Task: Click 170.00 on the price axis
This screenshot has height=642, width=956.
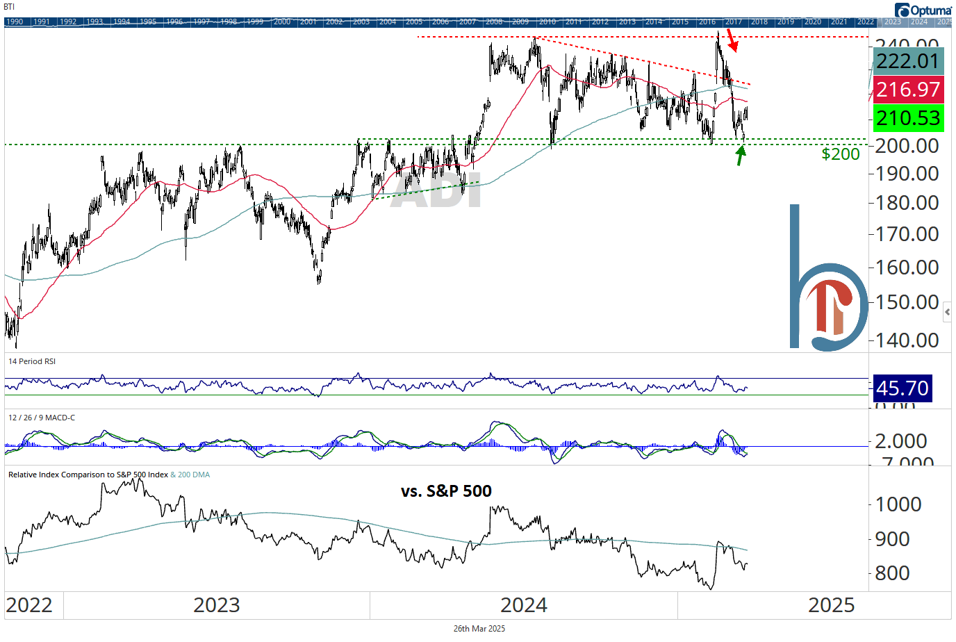Action: [907, 234]
